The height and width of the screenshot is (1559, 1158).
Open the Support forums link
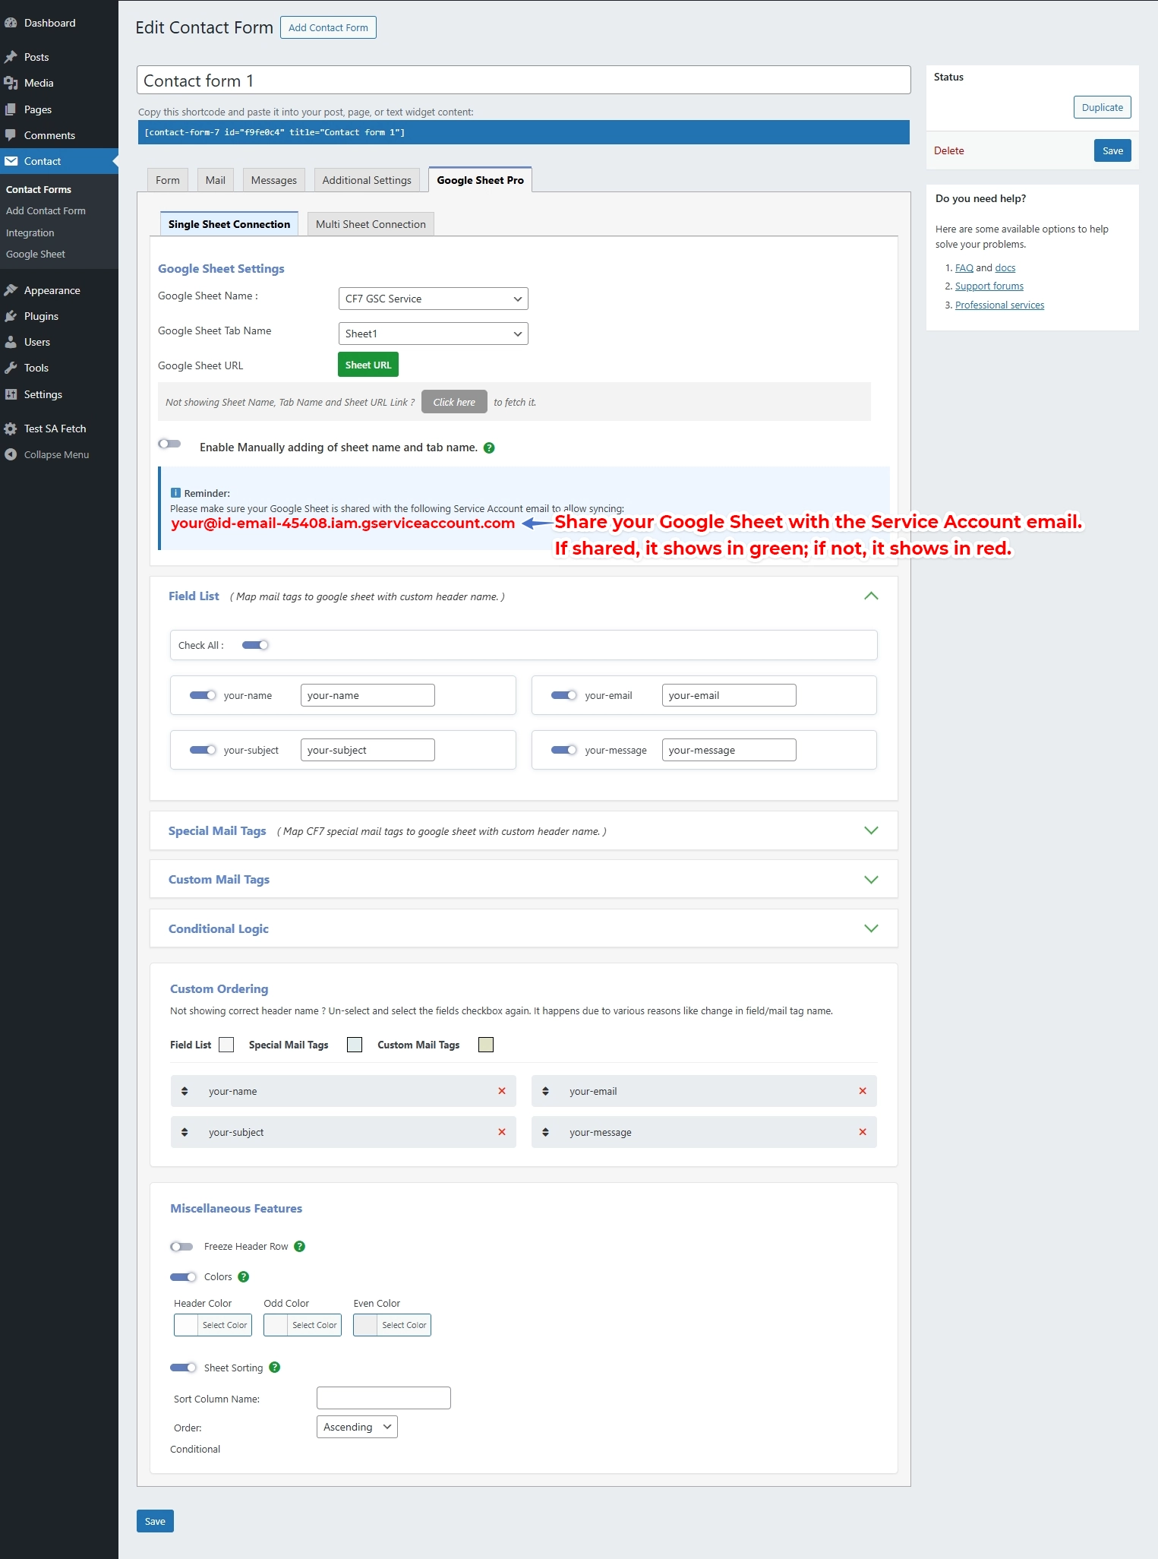[x=989, y=286]
